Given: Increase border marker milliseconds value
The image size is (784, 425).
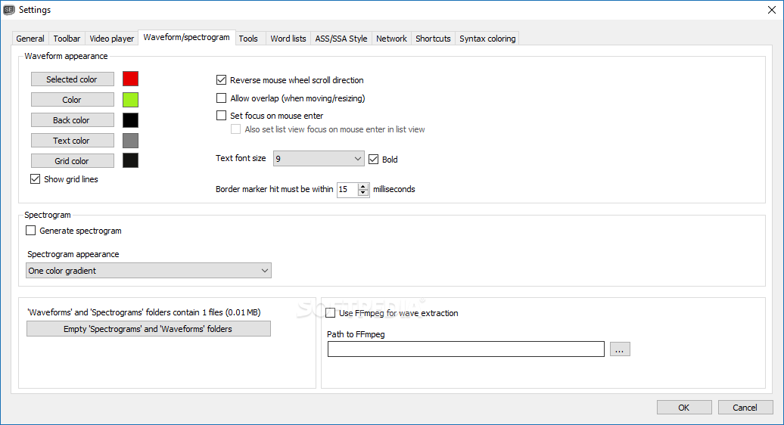Looking at the screenshot, I should coord(363,186).
